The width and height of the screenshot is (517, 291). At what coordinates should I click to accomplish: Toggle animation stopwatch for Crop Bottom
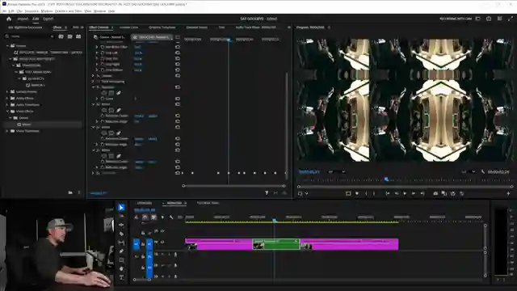point(103,70)
